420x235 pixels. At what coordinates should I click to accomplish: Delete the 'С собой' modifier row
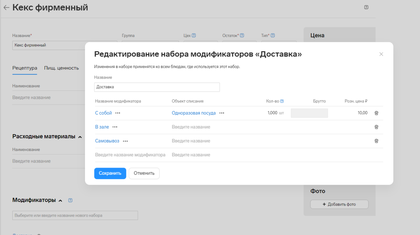tap(376, 113)
